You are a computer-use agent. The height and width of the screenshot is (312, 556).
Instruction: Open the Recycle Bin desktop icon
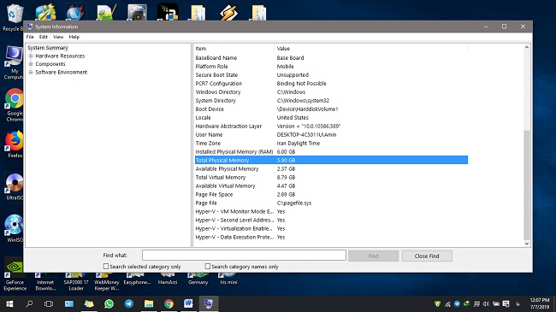click(x=13, y=18)
